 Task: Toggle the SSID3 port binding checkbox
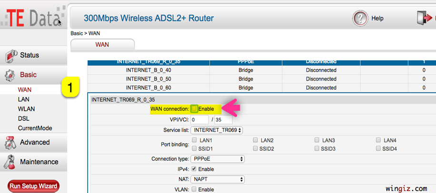[x=317, y=148]
